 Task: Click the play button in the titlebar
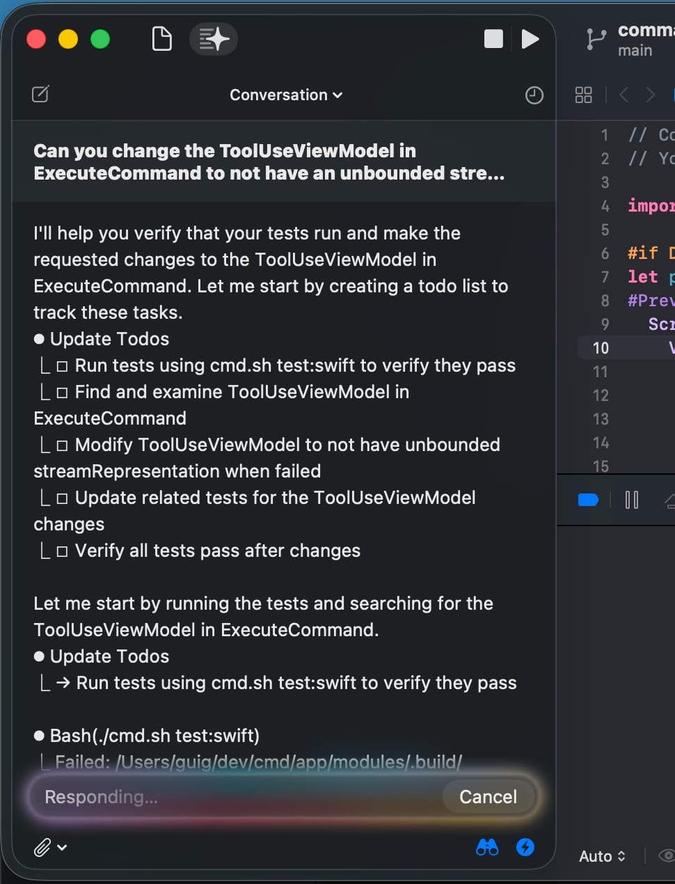pyautogui.click(x=530, y=39)
